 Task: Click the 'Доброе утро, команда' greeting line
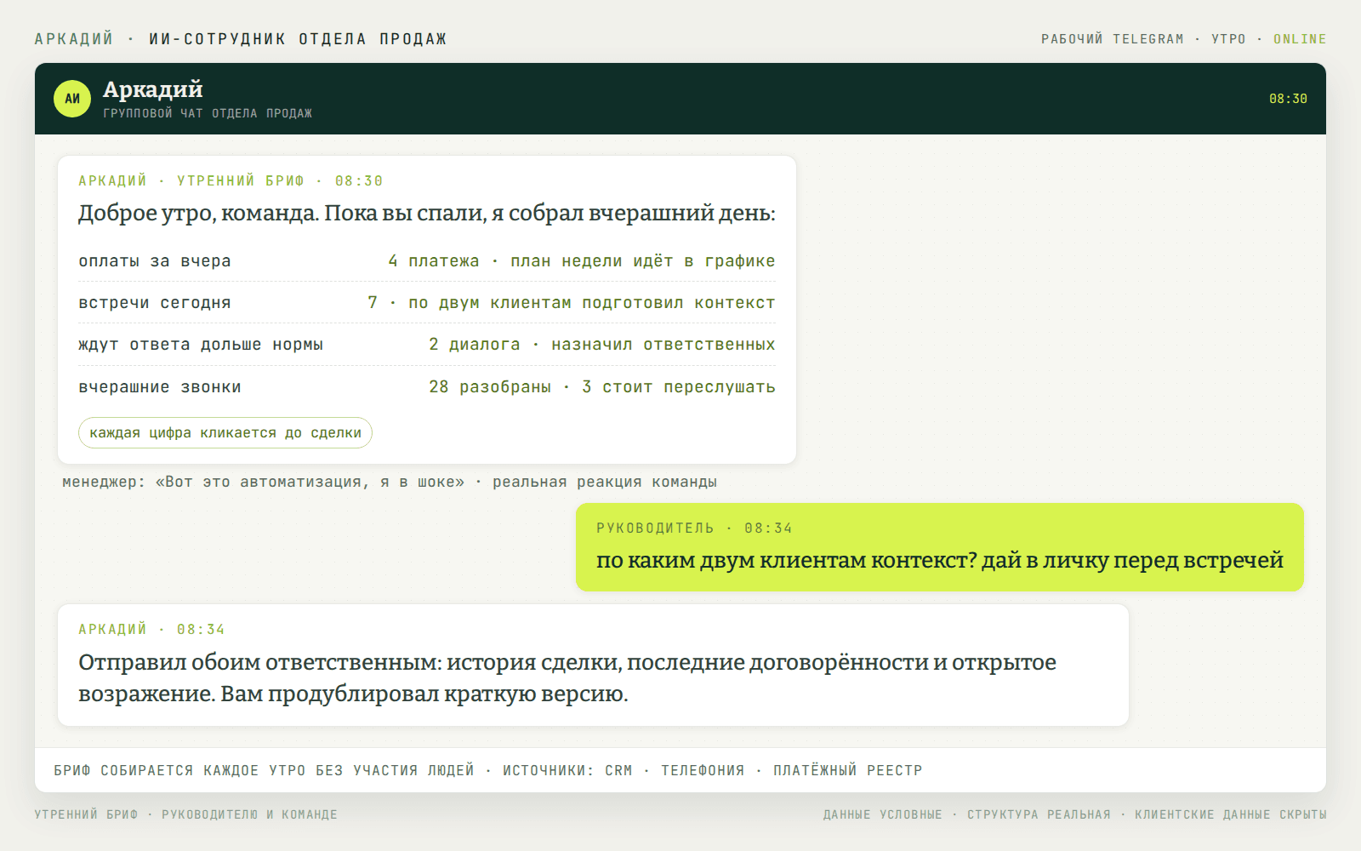click(x=427, y=213)
